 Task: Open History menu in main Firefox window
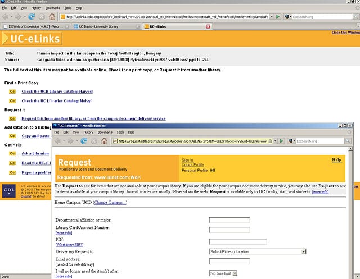click(x=35, y=8)
